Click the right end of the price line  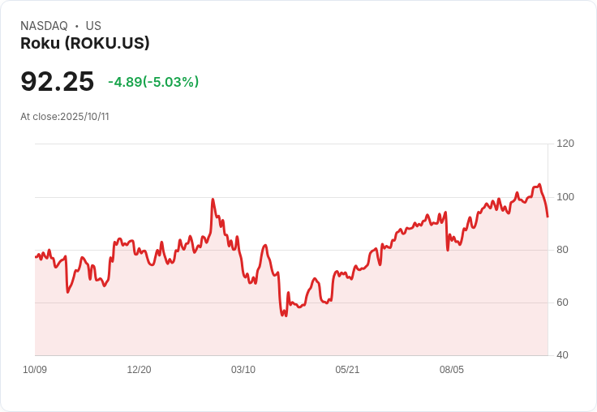[548, 217]
